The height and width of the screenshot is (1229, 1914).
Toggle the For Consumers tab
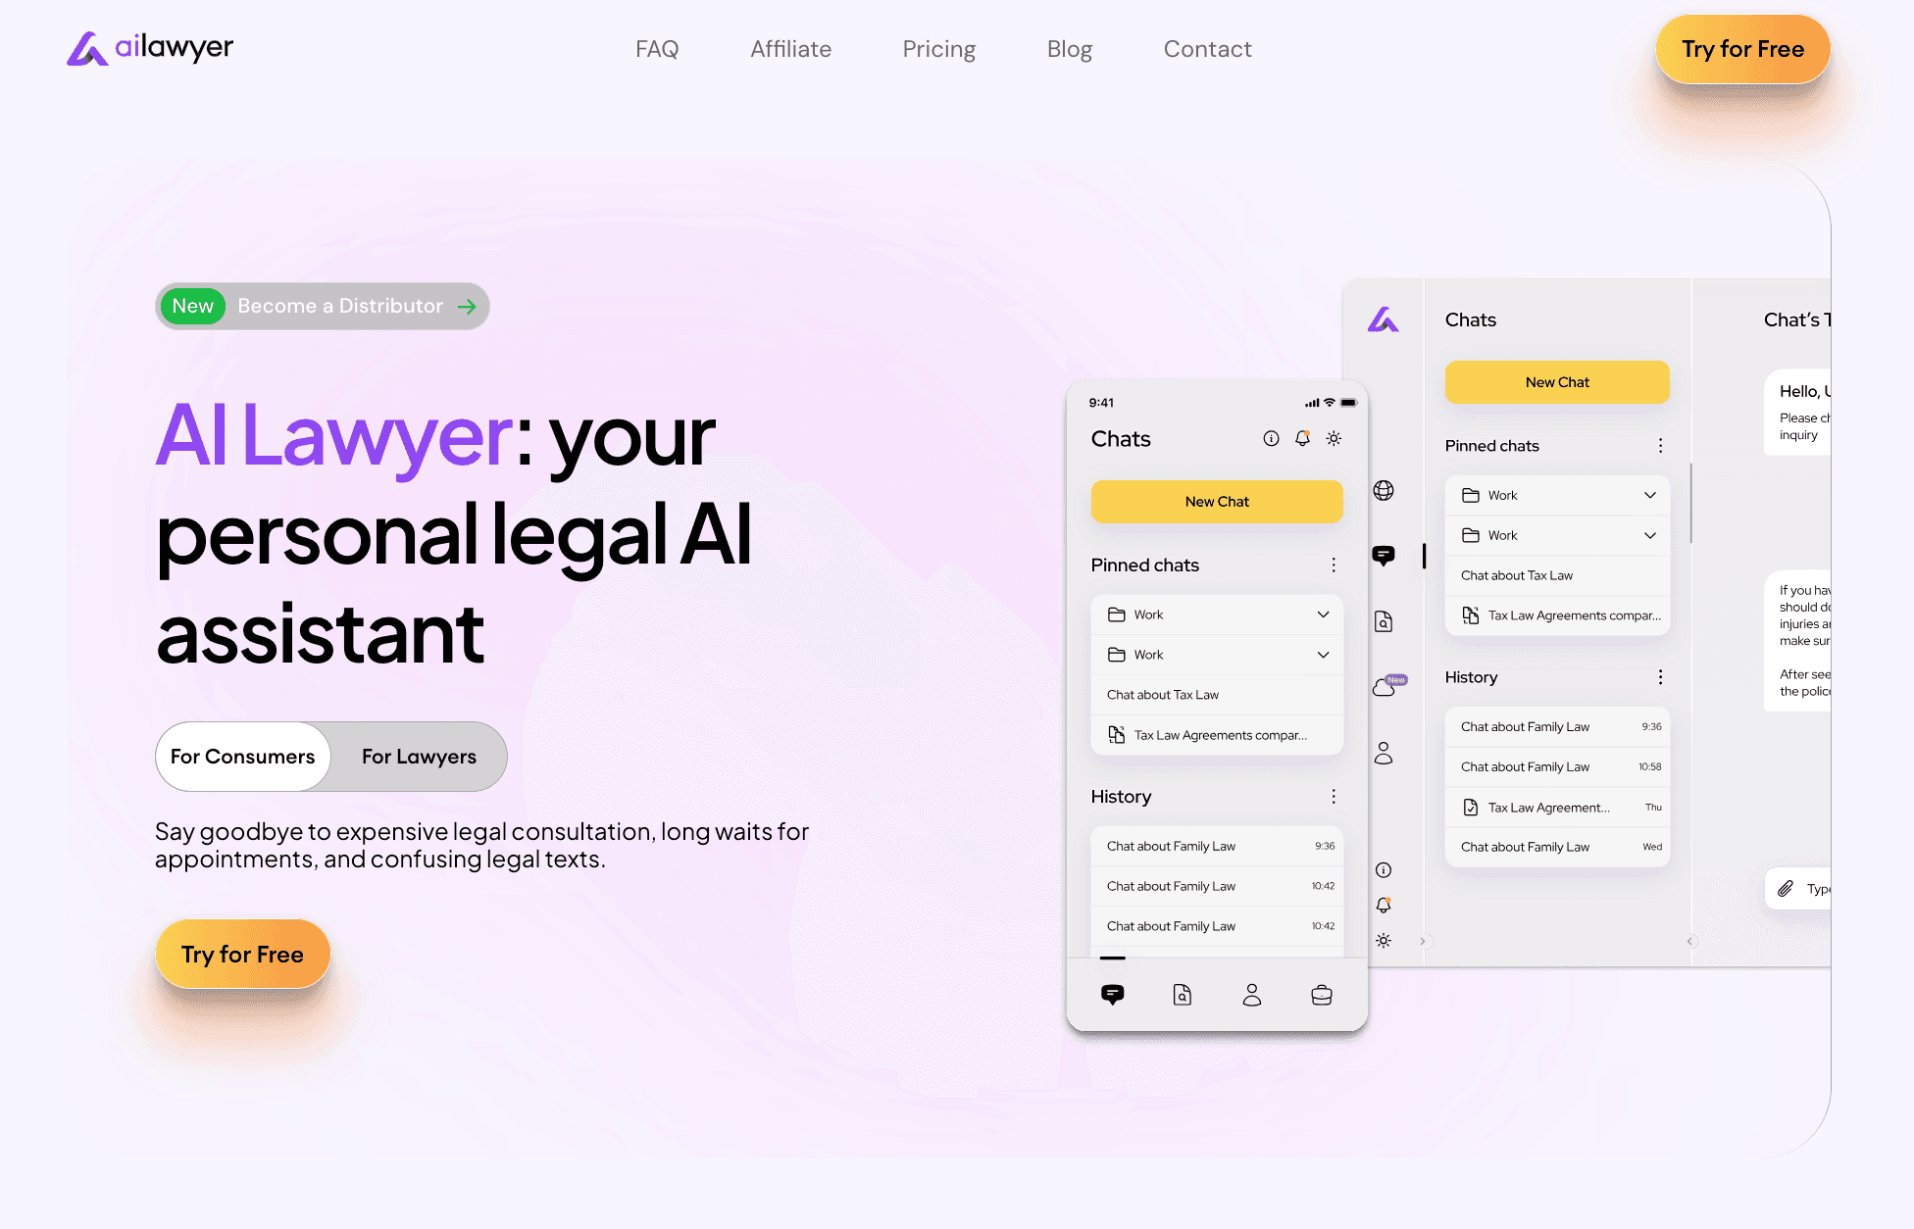click(243, 756)
